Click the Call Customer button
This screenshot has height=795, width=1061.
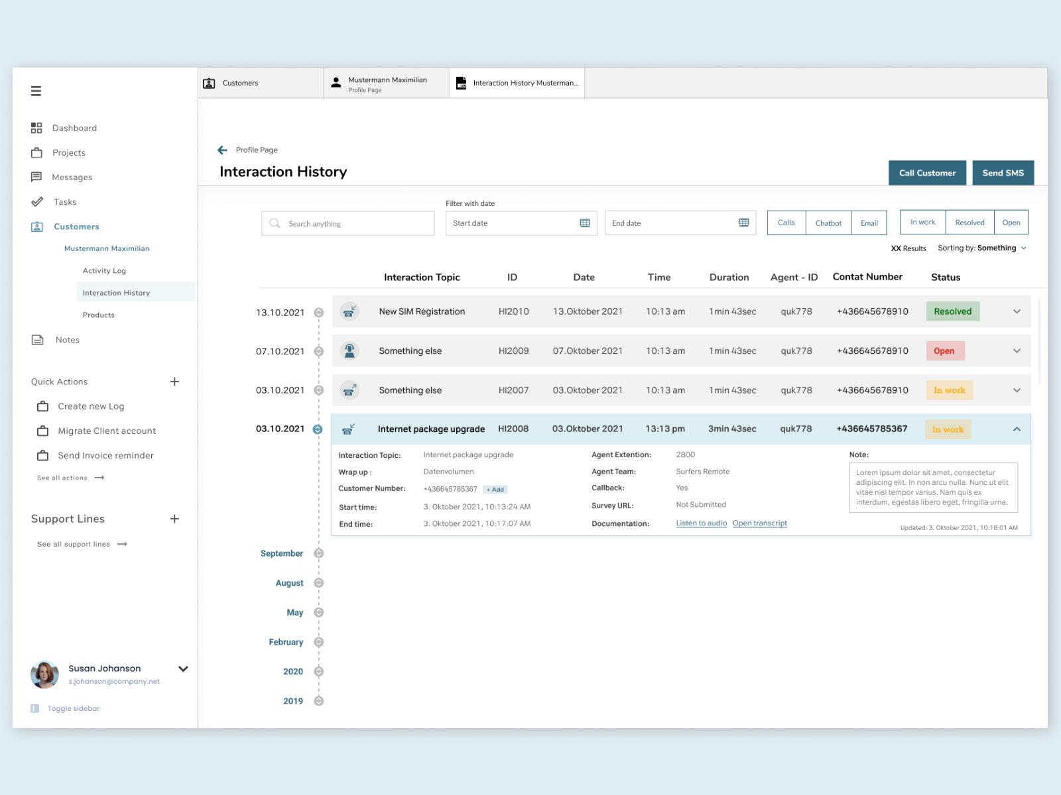point(927,173)
